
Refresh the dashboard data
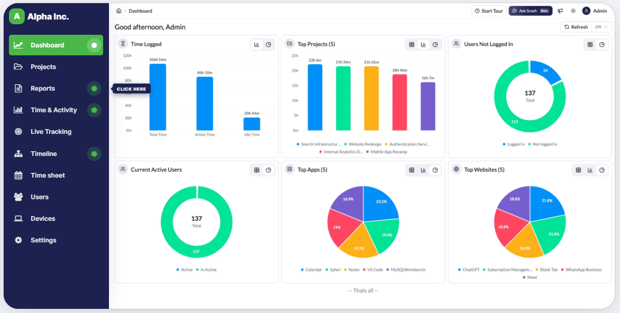(576, 27)
